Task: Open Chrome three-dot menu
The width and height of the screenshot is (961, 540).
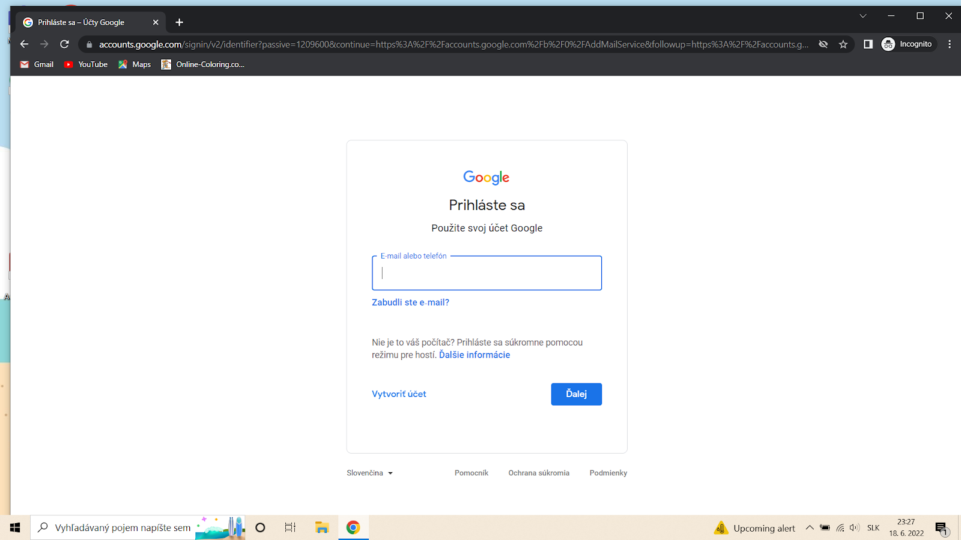Action: (950, 44)
